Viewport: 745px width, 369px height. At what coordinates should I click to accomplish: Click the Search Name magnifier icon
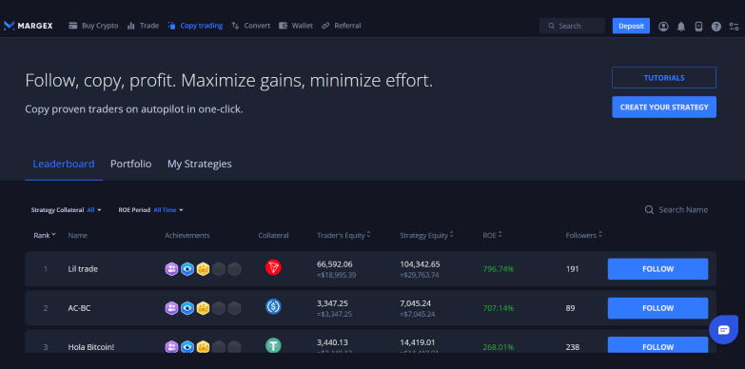pos(649,210)
